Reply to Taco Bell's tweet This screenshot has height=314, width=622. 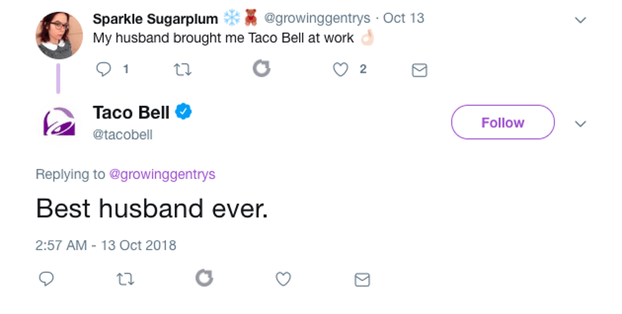[47, 279]
